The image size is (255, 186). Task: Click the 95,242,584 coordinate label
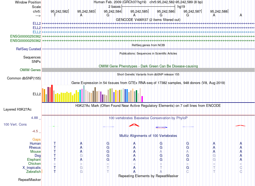tap(112, 11)
